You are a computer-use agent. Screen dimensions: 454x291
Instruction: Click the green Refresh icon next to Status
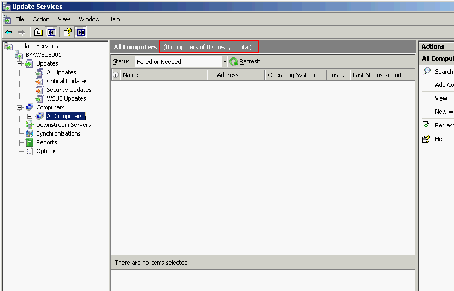coord(233,61)
